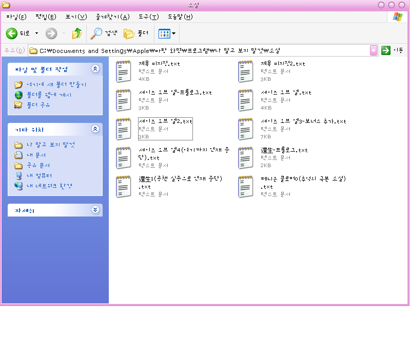This screenshot has height=360, width=410.
Task: Select the 還生-프롤로그.txt file icon
Action: tap(245, 158)
